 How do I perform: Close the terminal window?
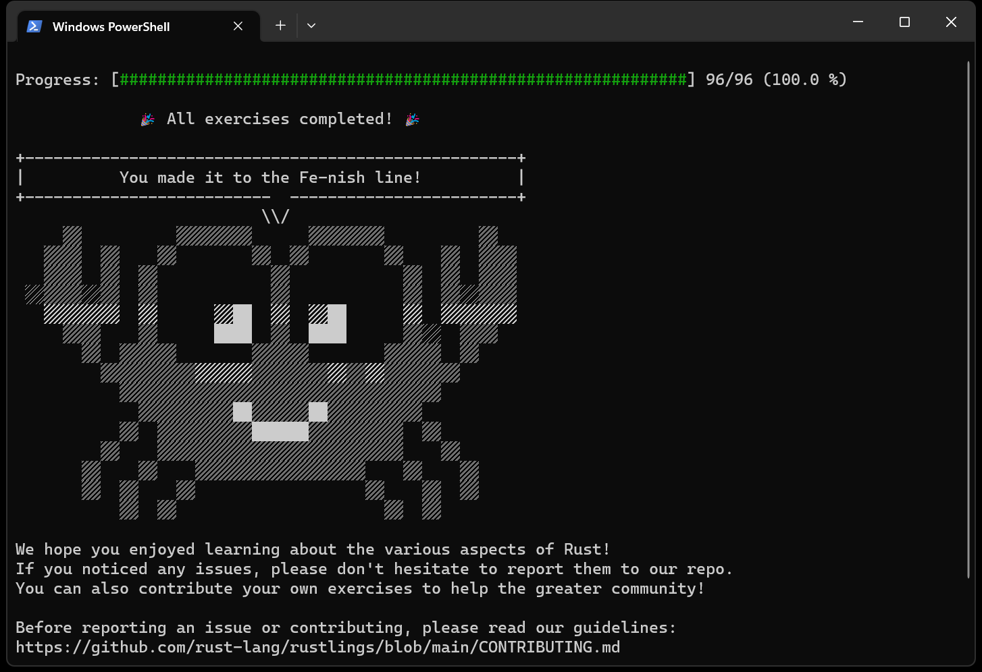click(x=951, y=22)
